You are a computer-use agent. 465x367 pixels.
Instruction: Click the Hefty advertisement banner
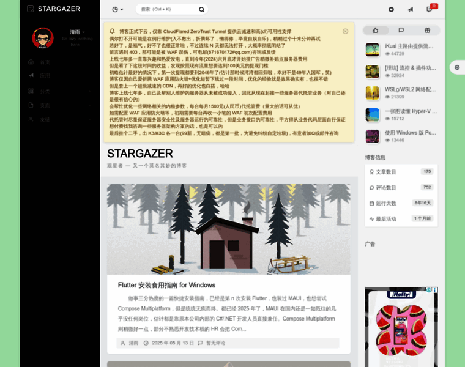pos(401,327)
